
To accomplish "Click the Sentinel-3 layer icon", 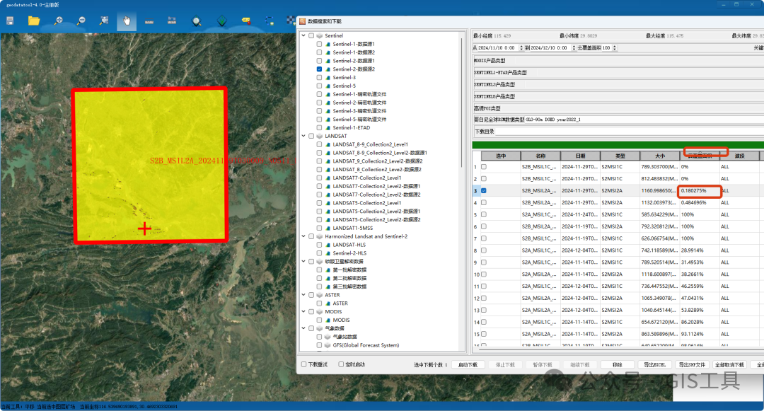I will 328,77.
